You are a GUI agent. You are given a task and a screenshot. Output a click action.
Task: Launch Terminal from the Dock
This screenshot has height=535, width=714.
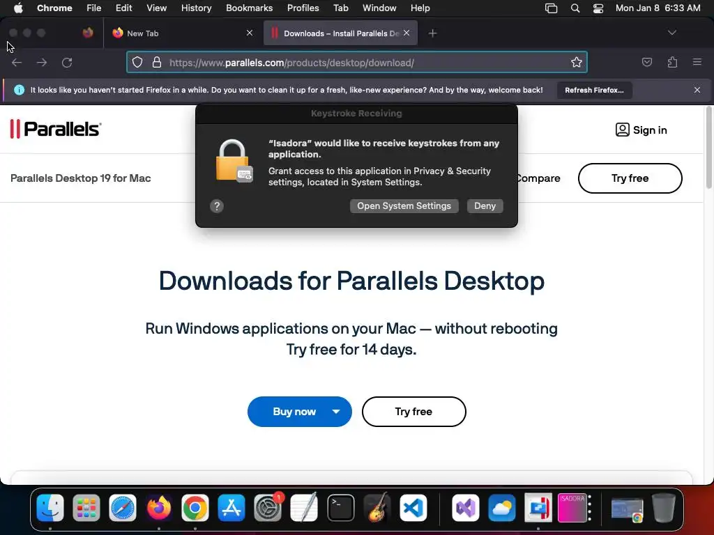point(340,508)
